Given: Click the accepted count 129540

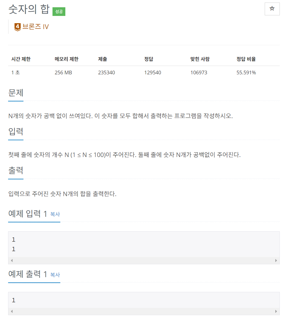Looking at the screenshot, I should click(x=152, y=72).
